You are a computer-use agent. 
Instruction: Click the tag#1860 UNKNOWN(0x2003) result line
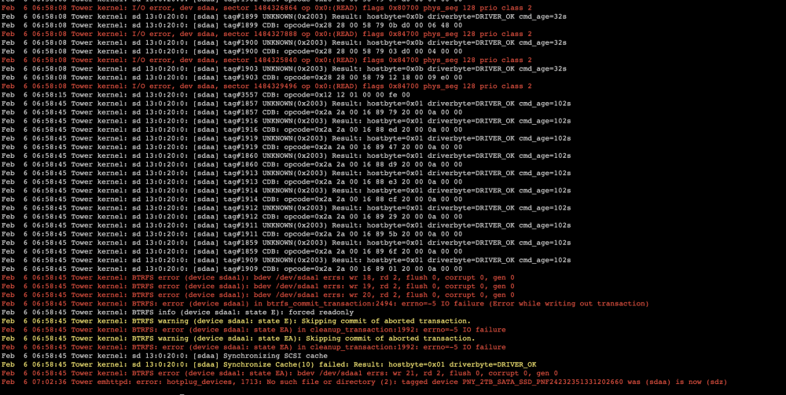pos(286,155)
